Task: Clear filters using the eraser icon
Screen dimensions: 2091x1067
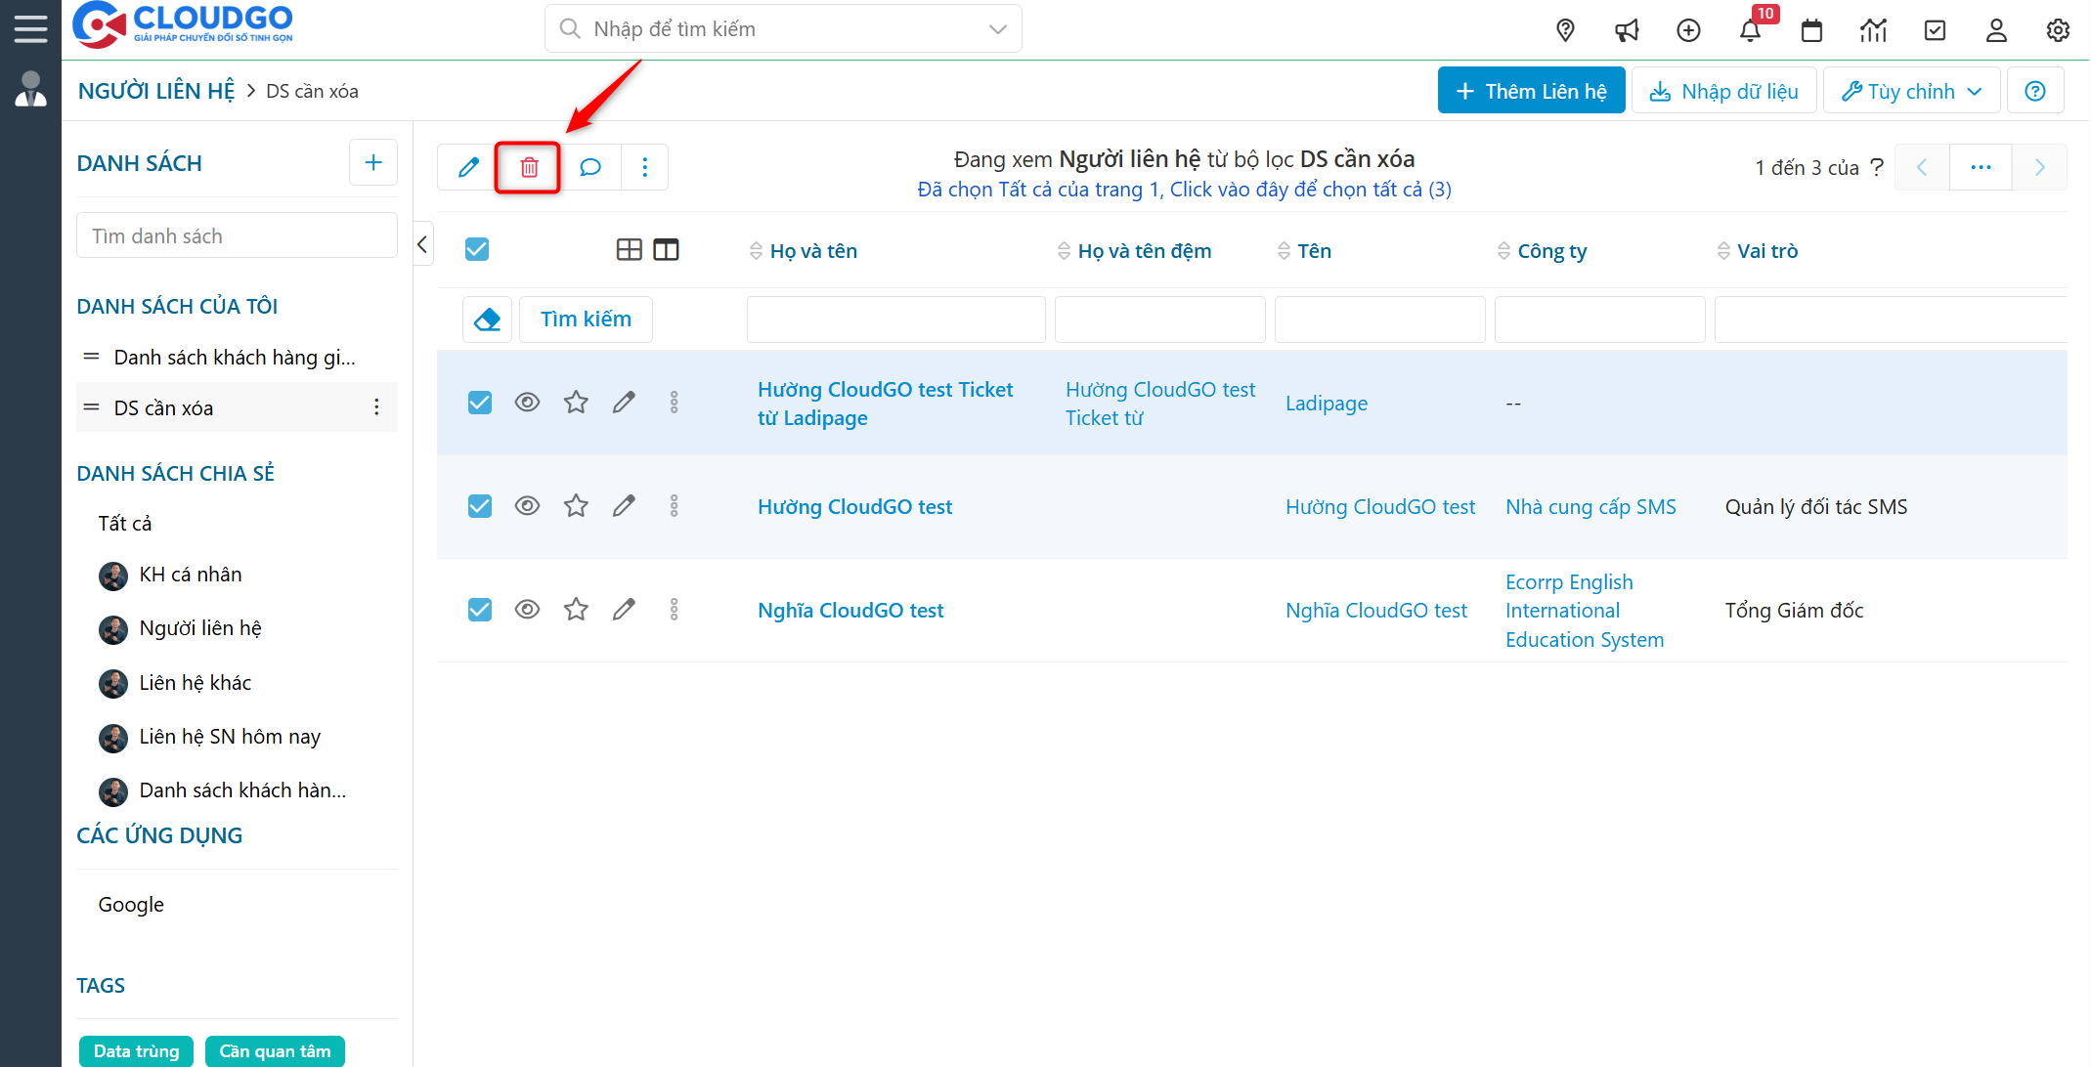Action: tap(487, 319)
